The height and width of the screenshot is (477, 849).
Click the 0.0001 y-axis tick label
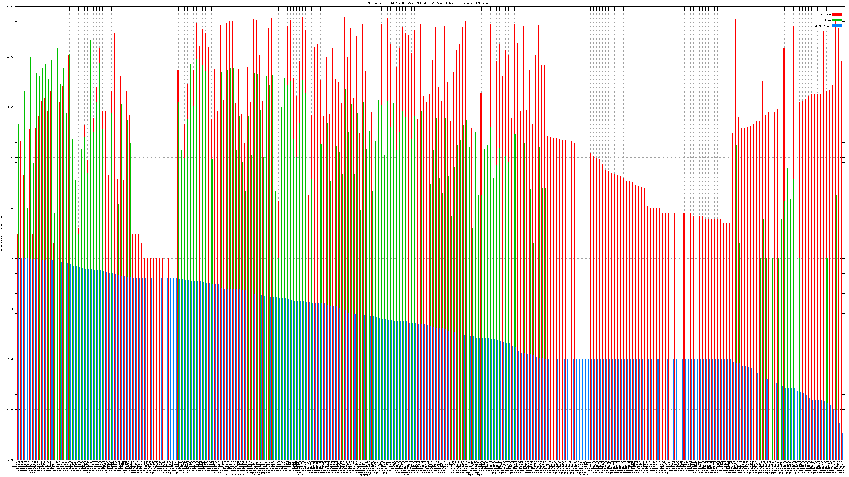pos(10,460)
